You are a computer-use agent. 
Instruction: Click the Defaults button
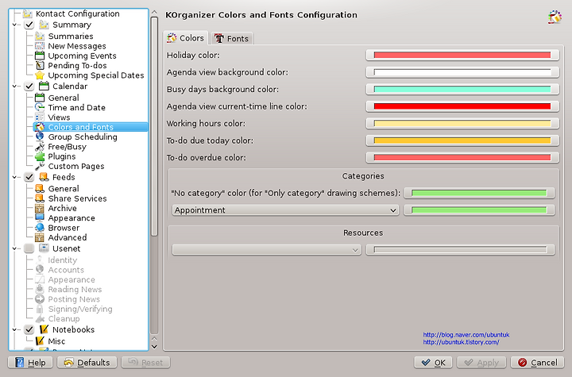tap(87, 363)
